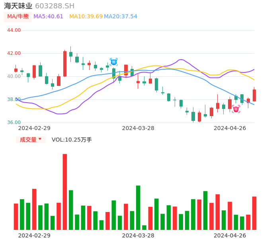Toggle the MA10:39.69 legend label
The image size is (273, 241).
pyautogui.click(x=86, y=17)
